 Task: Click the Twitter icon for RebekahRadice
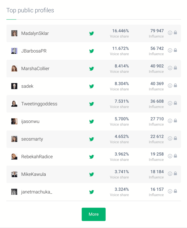92,157
